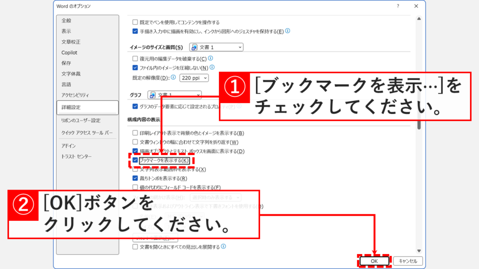Open the グラフ document dropdown
This screenshot has width=479, height=269.
click(174, 95)
